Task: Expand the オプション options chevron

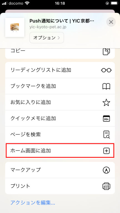Action: pos(47,38)
